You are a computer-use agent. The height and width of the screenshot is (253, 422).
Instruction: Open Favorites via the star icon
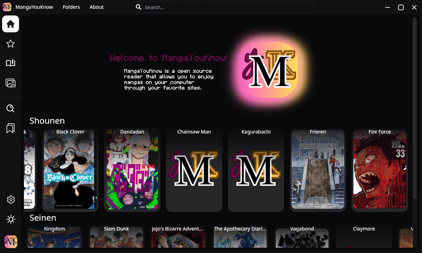(11, 44)
